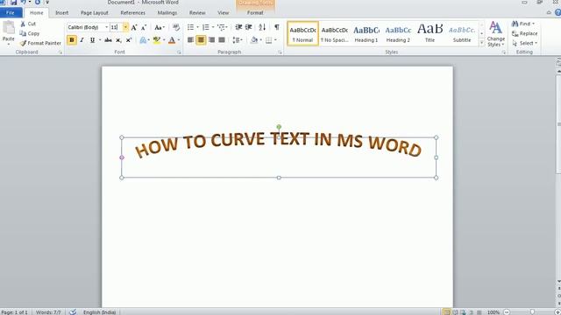
Task: Click the spelling check icon in status bar
Action: 73,311
